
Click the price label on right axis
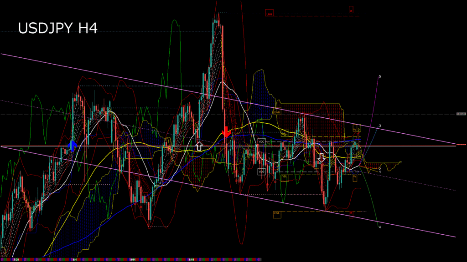pyautogui.click(x=461, y=114)
